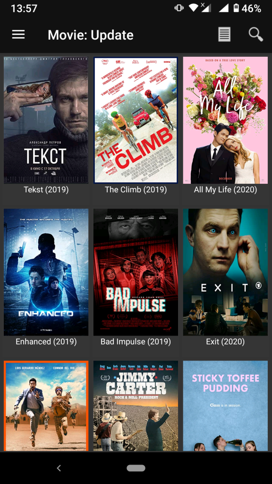
Task: Tap the Android back arrow
Action: coord(59,468)
